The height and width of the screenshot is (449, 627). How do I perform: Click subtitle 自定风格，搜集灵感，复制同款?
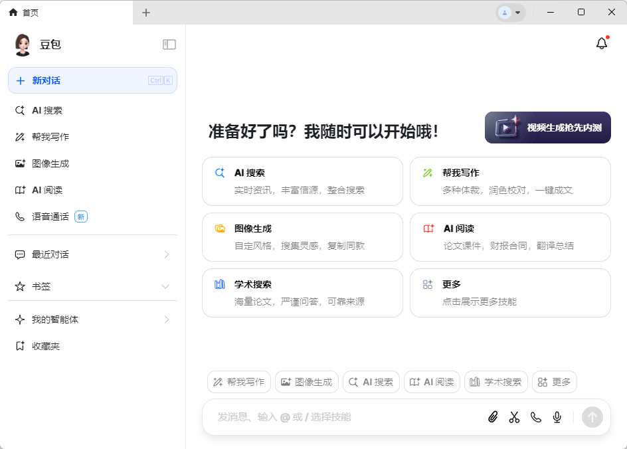[300, 246]
